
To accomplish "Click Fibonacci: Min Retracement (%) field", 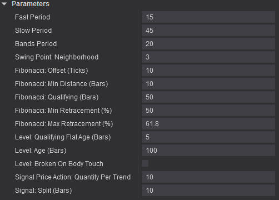I will [x=208, y=111].
